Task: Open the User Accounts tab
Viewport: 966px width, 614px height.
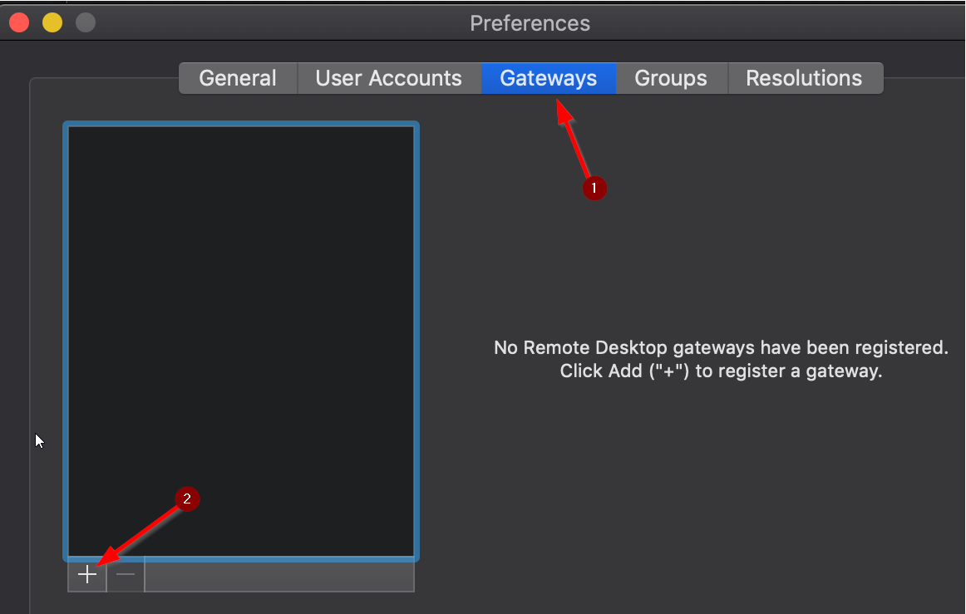Action: click(x=389, y=78)
